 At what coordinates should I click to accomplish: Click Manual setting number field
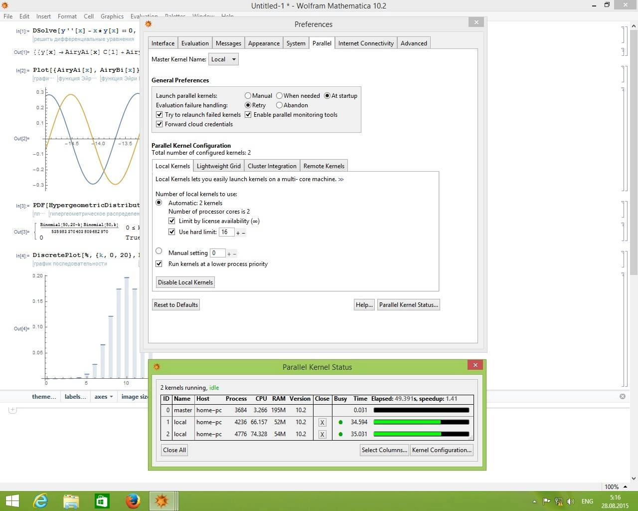(218, 253)
